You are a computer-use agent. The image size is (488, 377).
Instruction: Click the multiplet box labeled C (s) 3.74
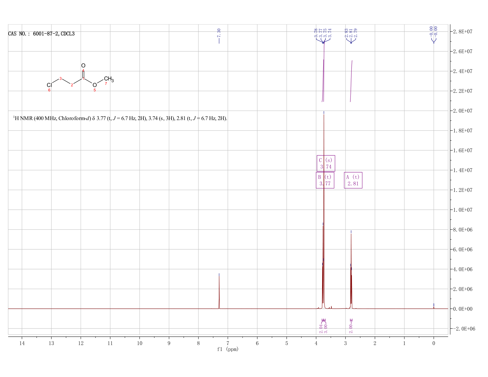(x=326, y=163)
